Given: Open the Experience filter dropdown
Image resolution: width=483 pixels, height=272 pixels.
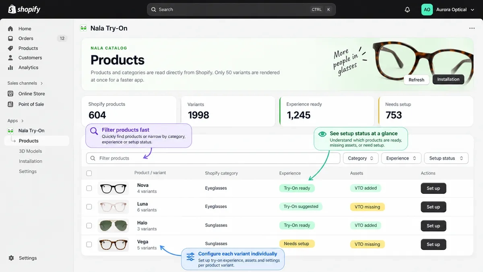Looking at the screenshot, I should 401,158.
